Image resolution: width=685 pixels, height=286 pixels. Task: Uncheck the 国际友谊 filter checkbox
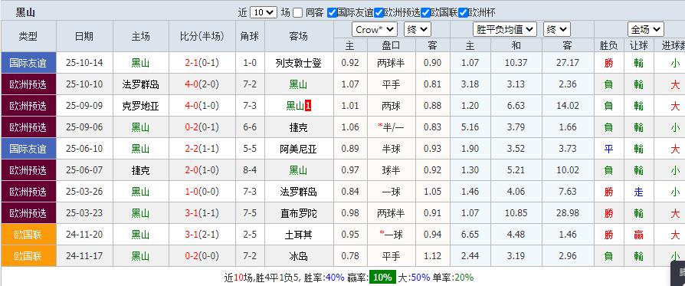[332, 13]
